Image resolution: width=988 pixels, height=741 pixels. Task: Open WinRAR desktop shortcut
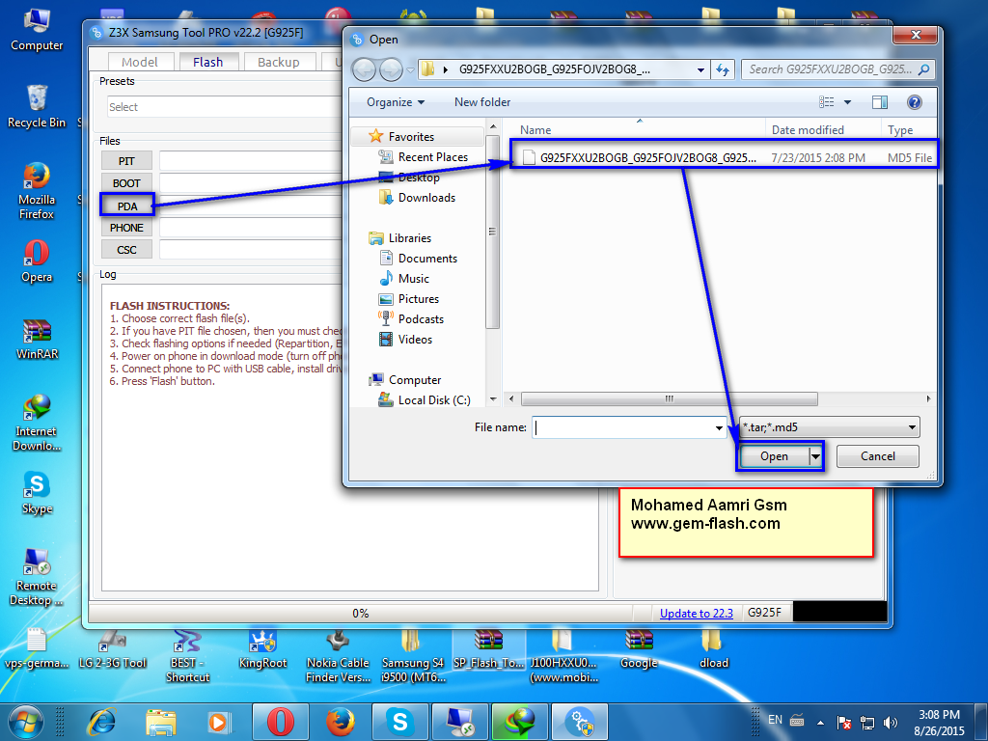[37, 339]
